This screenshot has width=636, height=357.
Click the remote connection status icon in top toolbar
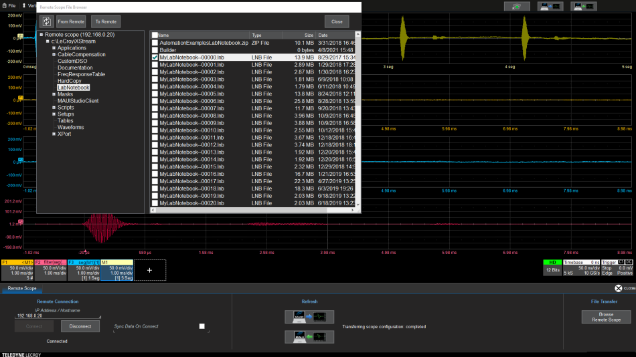point(516,7)
